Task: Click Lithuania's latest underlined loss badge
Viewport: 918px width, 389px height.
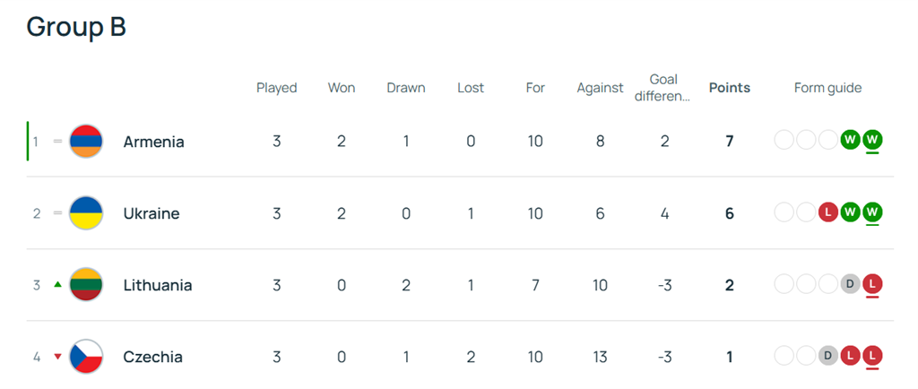Action: point(872,284)
